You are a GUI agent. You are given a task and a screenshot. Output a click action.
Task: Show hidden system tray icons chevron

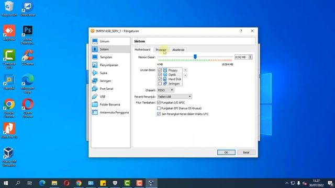click(287, 183)
